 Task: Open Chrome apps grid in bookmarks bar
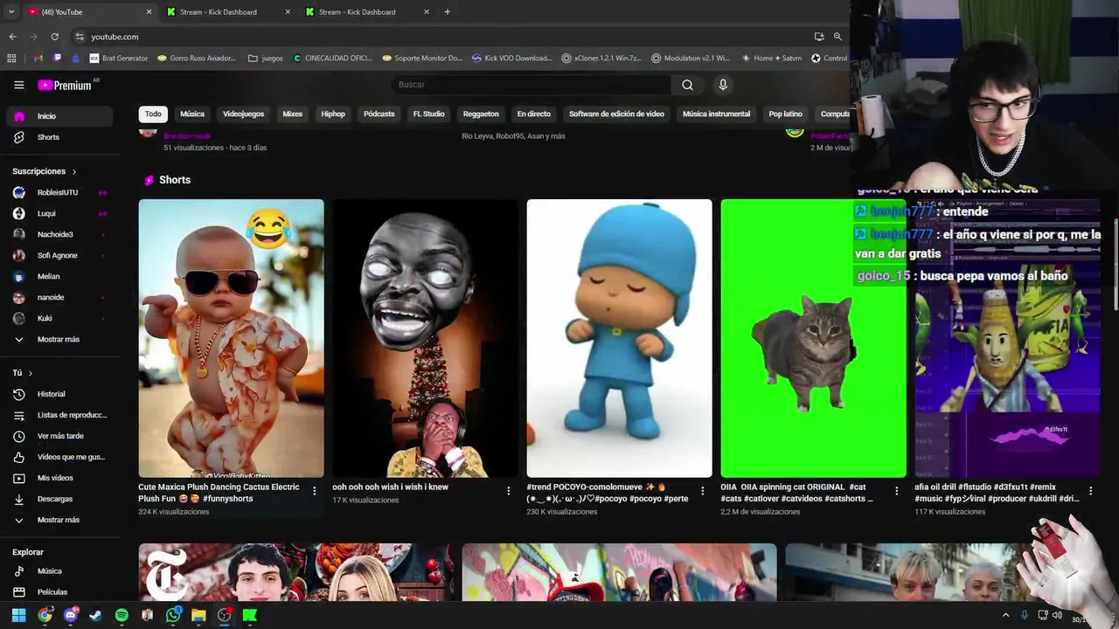pos(11,59)
